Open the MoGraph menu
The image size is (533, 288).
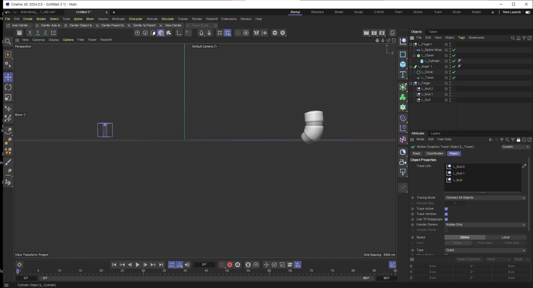point(119,19)
